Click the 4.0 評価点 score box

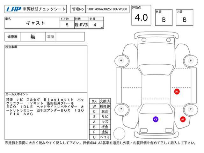141,18
